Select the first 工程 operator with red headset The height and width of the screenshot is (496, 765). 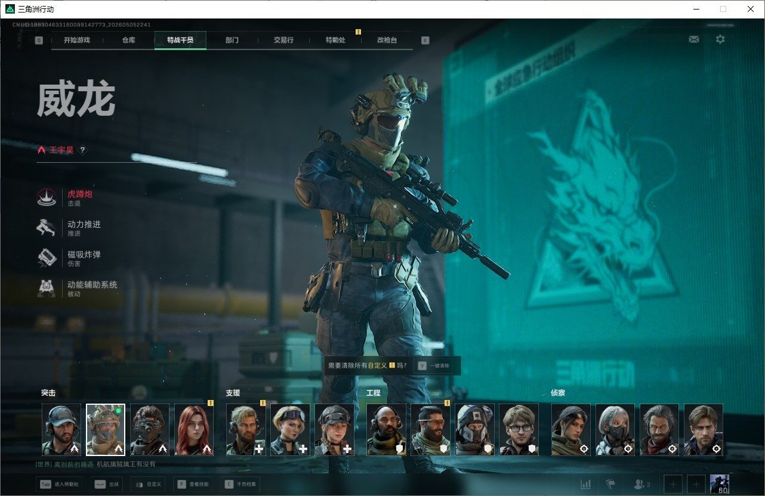pos(386,430)
